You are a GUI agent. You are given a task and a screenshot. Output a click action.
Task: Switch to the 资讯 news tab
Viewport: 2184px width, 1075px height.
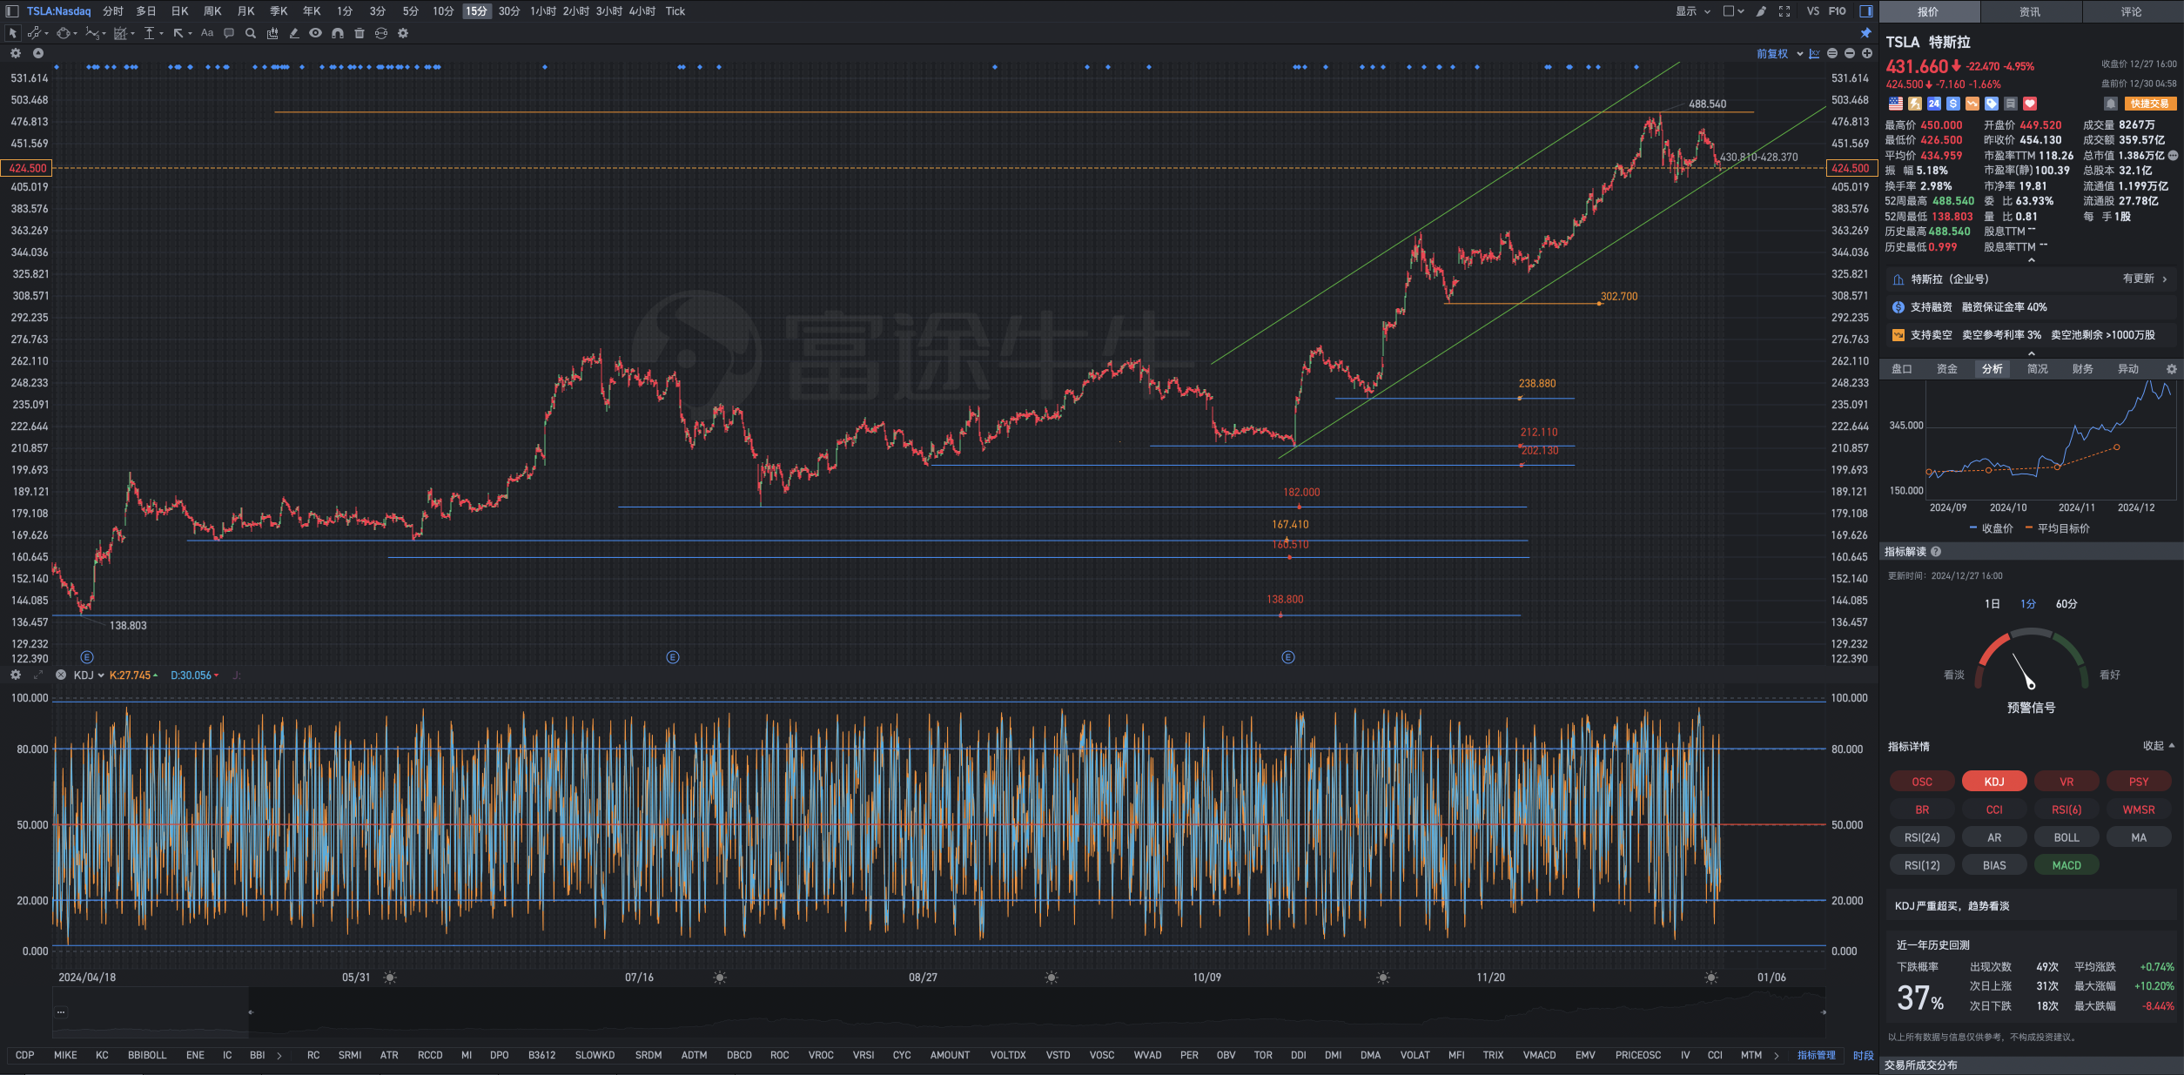click(x=2030, y=11)
